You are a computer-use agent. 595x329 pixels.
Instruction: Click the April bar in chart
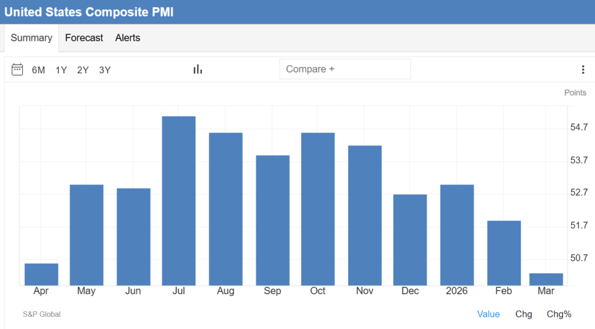pos(41,274)
